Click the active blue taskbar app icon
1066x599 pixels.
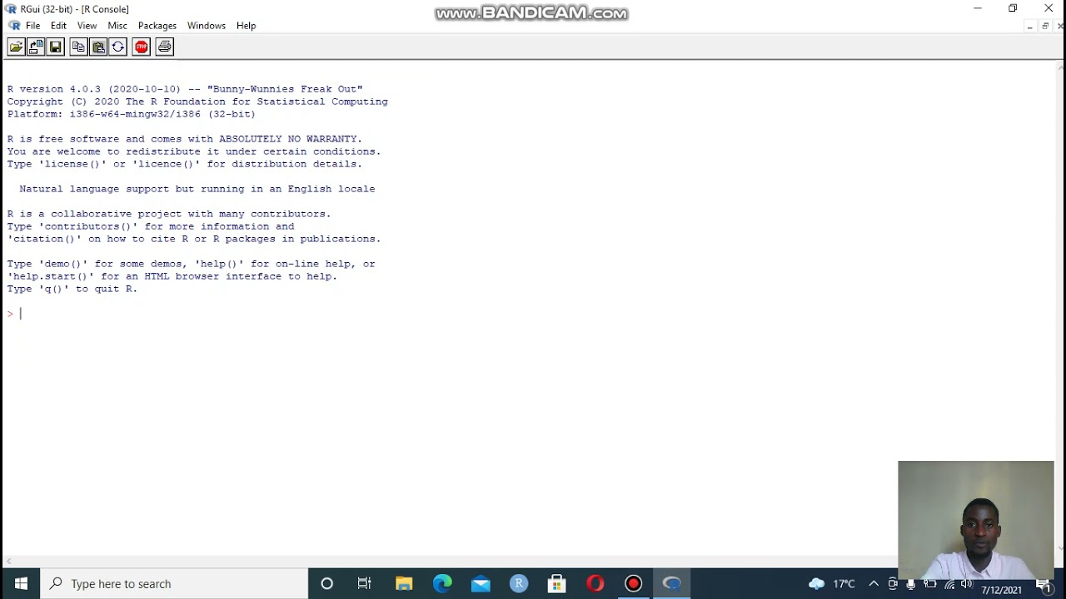(x=672, y=583)
